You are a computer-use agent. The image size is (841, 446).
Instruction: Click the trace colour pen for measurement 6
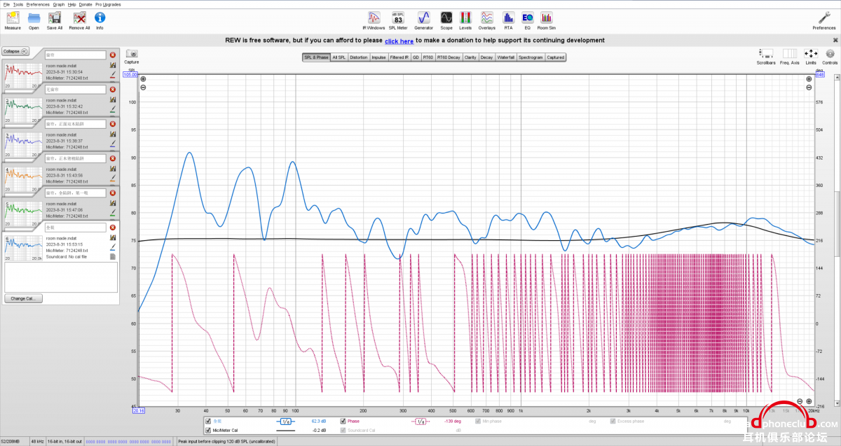pyautogui.click(x=113, y=247)
